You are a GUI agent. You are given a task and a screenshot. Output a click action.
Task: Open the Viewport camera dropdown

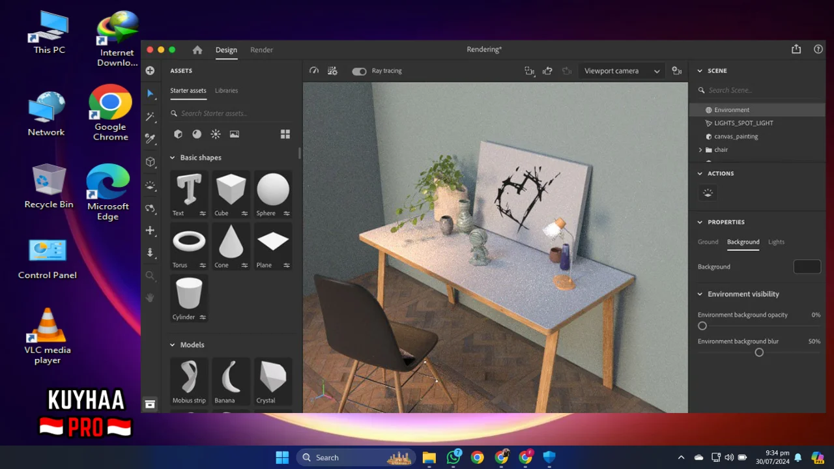[x=622, y=71]
